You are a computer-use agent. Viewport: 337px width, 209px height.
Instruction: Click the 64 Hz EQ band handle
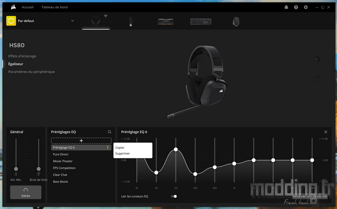click(x=156, y=172)
